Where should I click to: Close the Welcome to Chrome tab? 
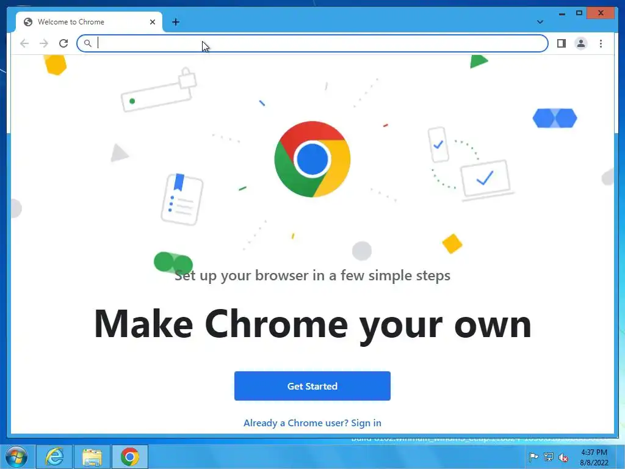pyautogui.click(x=152, y=22)
